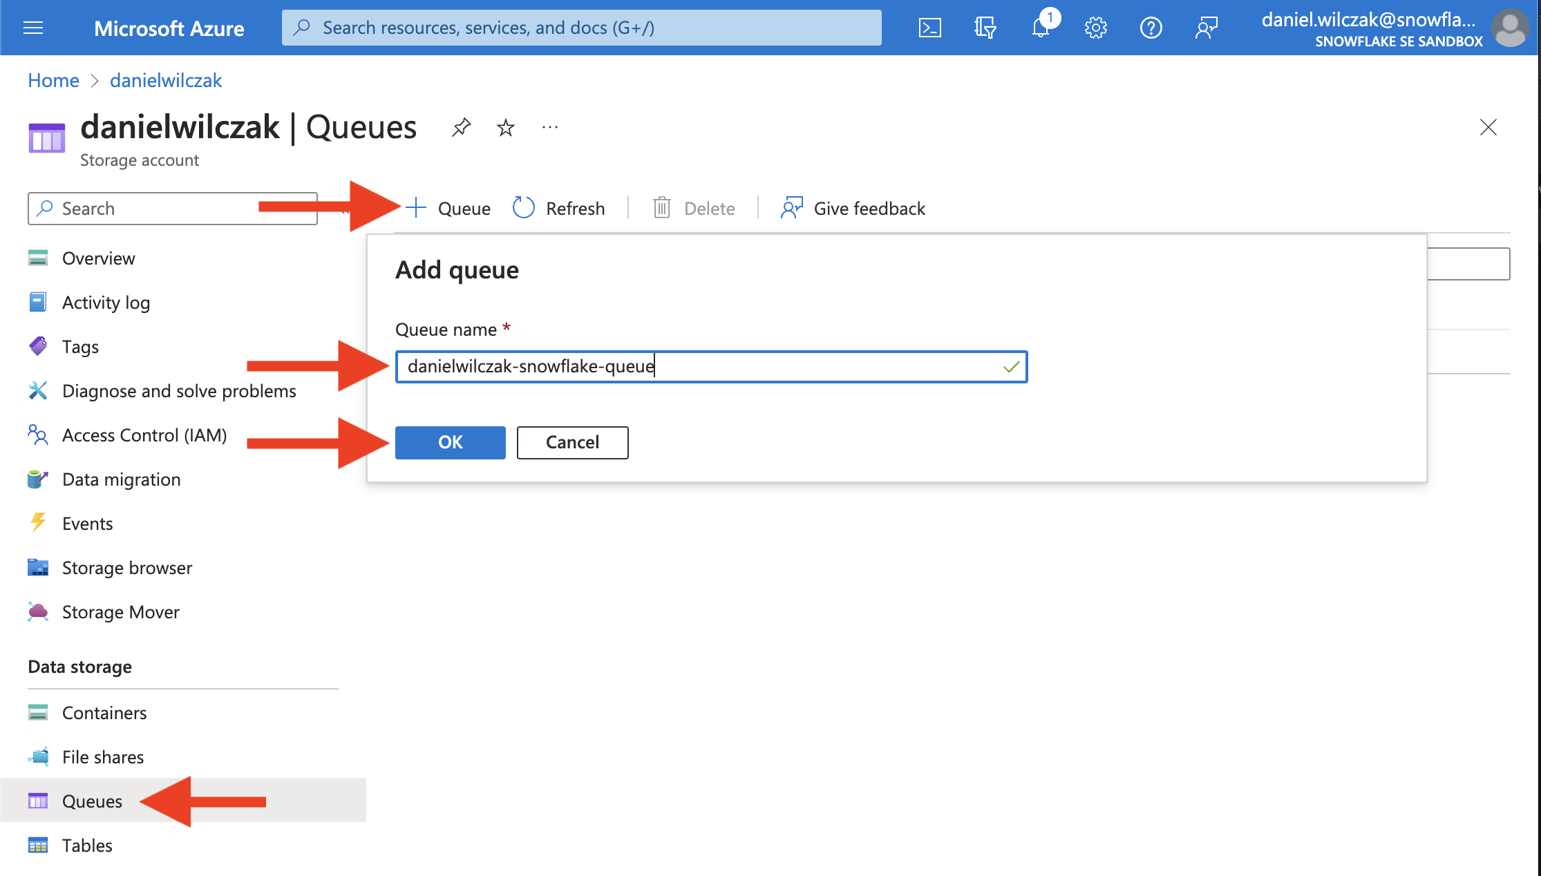The image size is (1541, 876).
Task: Click Give feedback in the toolbar
Action: pyautogui.click(x=853, y=208)
